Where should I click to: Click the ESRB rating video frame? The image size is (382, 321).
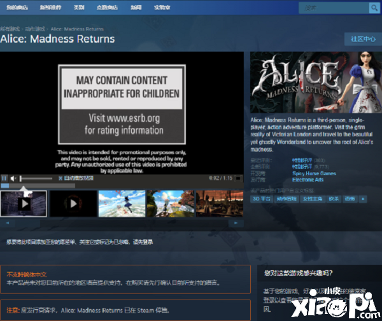pyautogui.click(x=122, y=113)
